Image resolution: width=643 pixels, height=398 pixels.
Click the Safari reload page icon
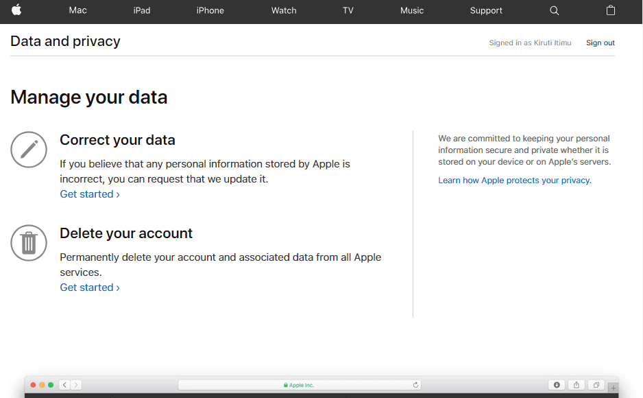click(x=415, y=385)
